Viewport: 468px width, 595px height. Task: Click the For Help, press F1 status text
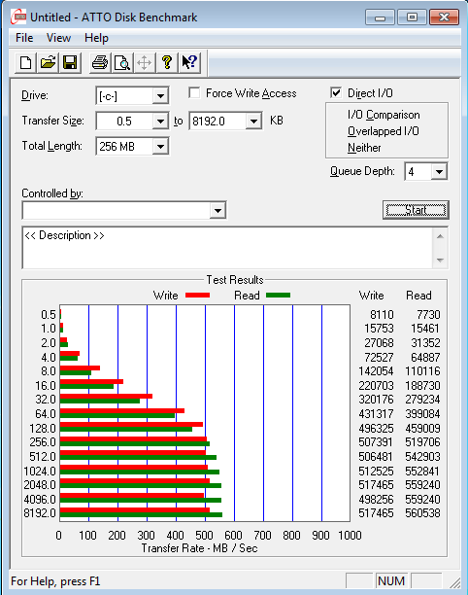coord(55,581)
